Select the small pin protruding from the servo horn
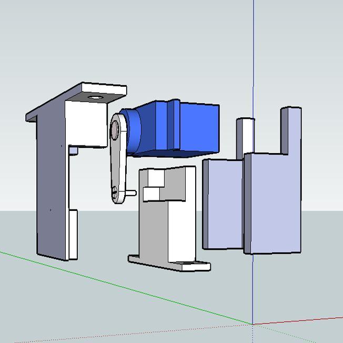 (130, 193)
